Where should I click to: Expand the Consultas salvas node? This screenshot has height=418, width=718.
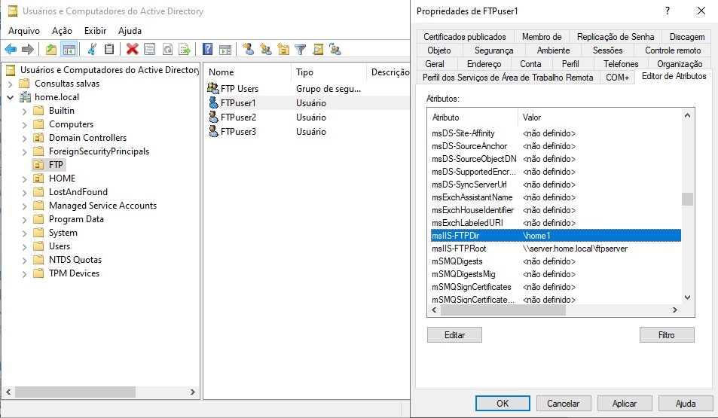pyautogui.click(x=11, y=84)
